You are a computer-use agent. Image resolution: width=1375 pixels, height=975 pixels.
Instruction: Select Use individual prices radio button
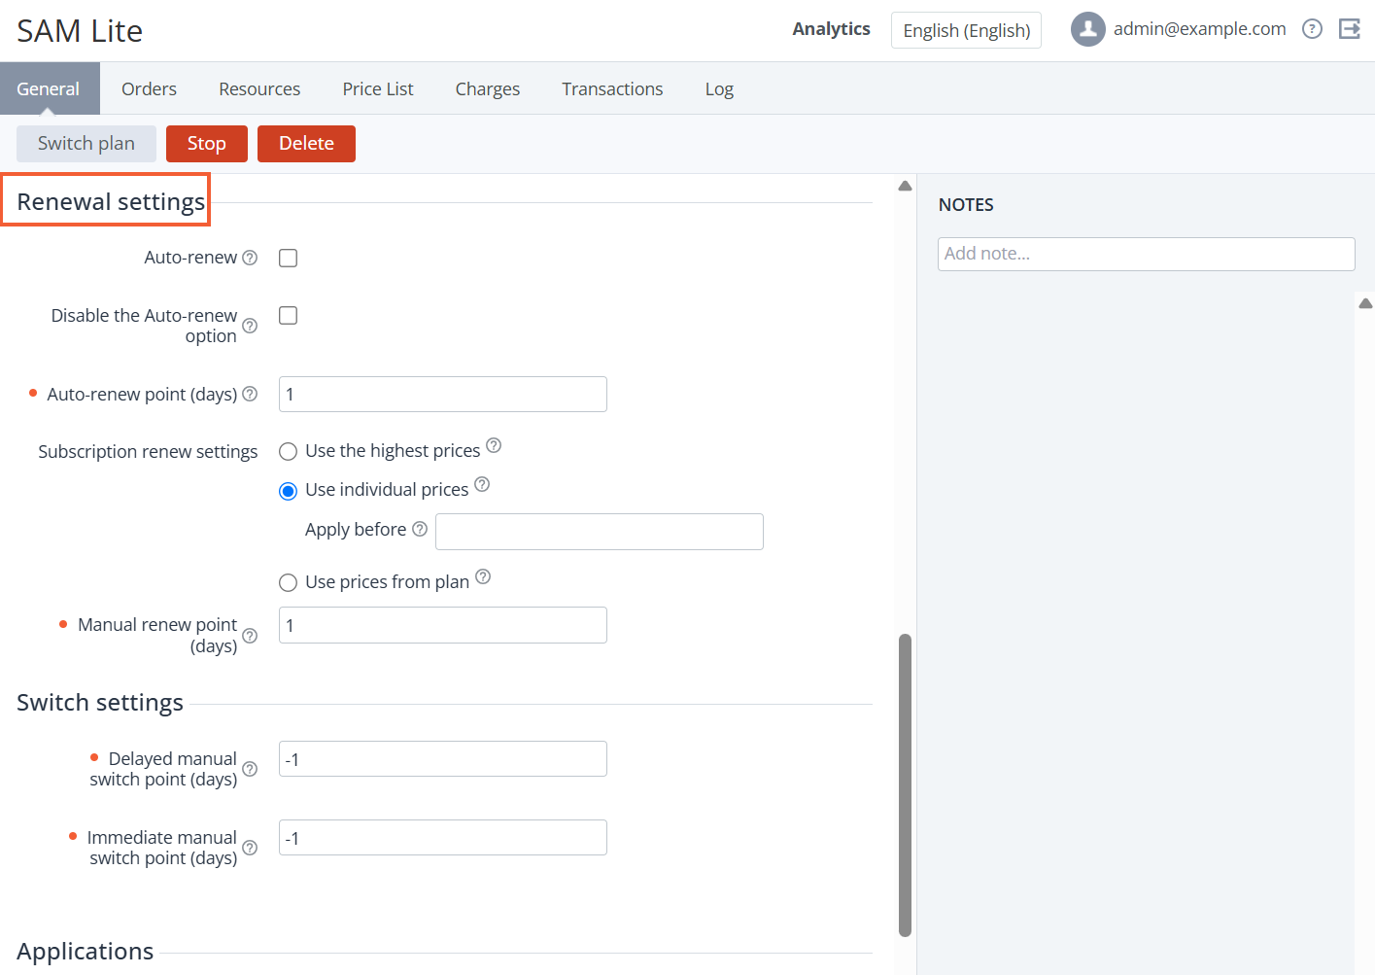[288, 491]
